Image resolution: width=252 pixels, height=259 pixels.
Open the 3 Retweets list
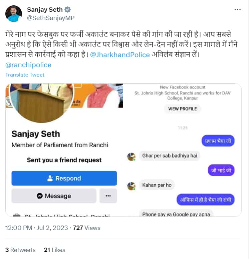pyautogui.click(x=20, y=250)
